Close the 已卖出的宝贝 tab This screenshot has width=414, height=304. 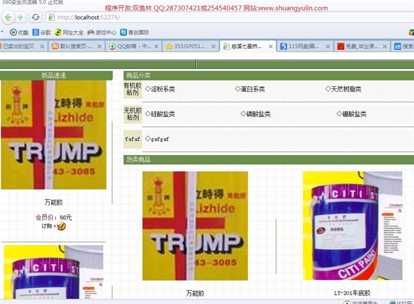42,47
